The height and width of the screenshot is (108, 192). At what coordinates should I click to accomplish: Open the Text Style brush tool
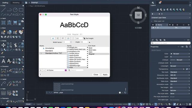pyautogui.click(x=9, y=61)
